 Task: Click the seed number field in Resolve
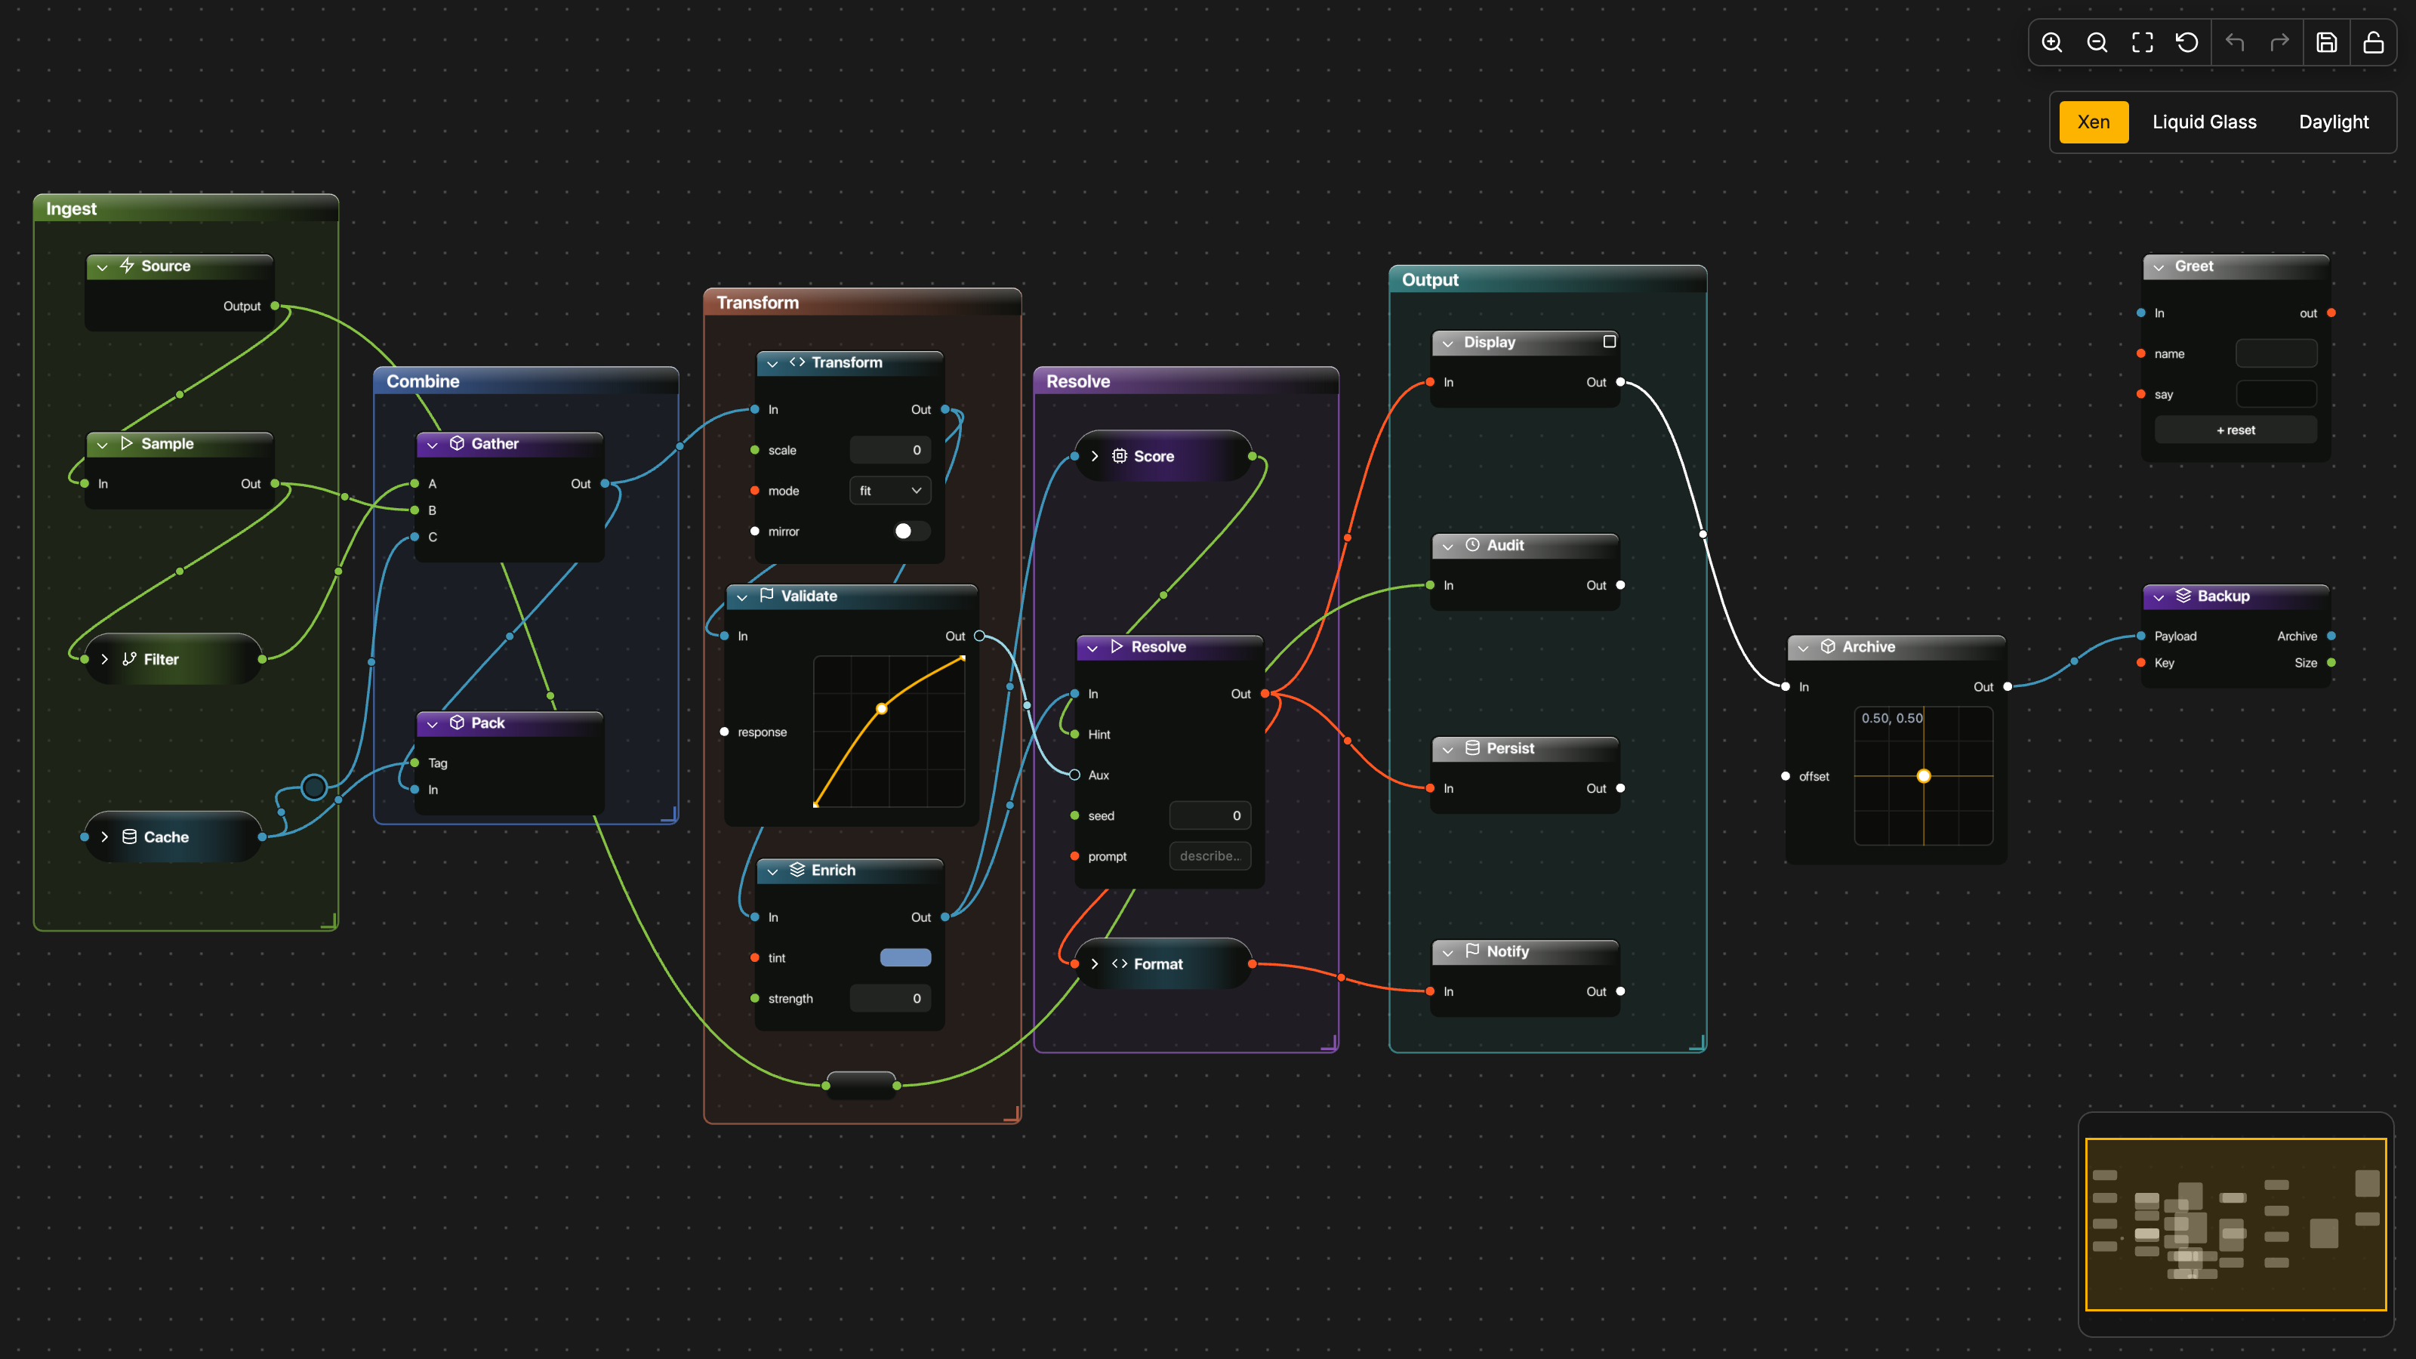click(1210, 815)
